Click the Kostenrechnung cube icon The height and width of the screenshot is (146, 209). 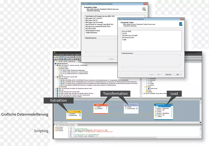(x=149, y=88)
